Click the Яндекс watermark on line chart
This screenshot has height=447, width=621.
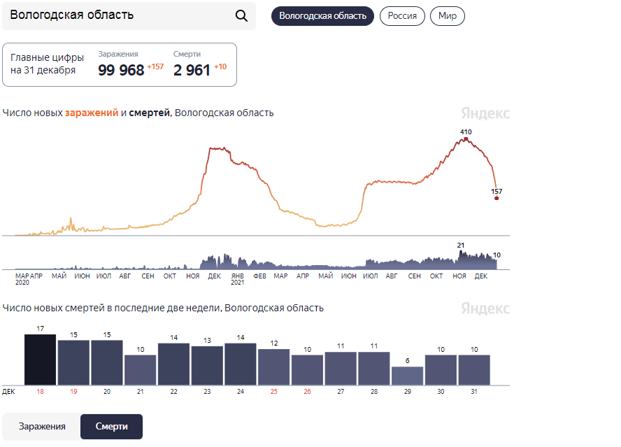(x=485, y=113)
